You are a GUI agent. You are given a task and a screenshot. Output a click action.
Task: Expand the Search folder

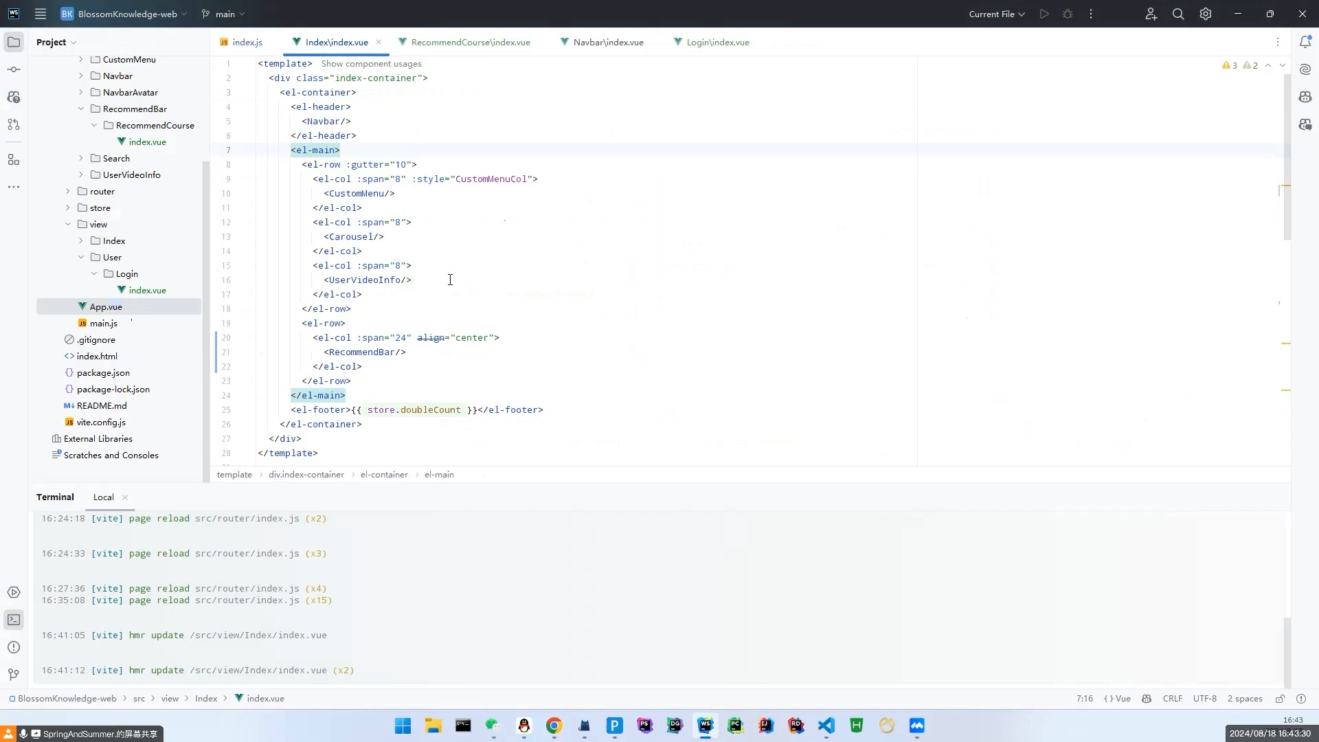81,159
